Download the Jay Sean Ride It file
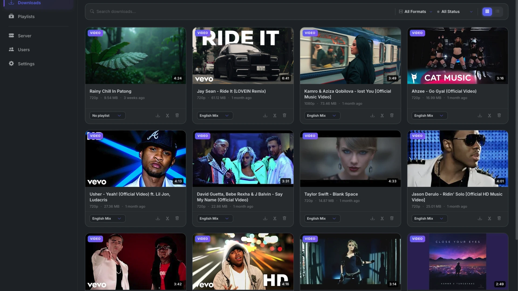 tap(265, 116)
